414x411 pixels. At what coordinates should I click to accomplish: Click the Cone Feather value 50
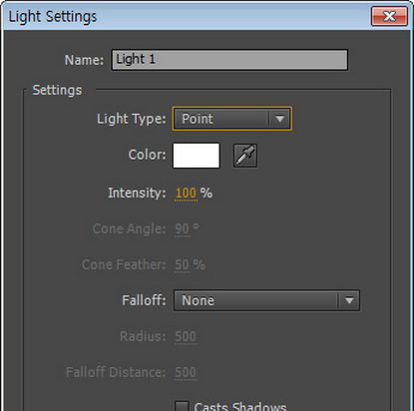tap(183, 264)
